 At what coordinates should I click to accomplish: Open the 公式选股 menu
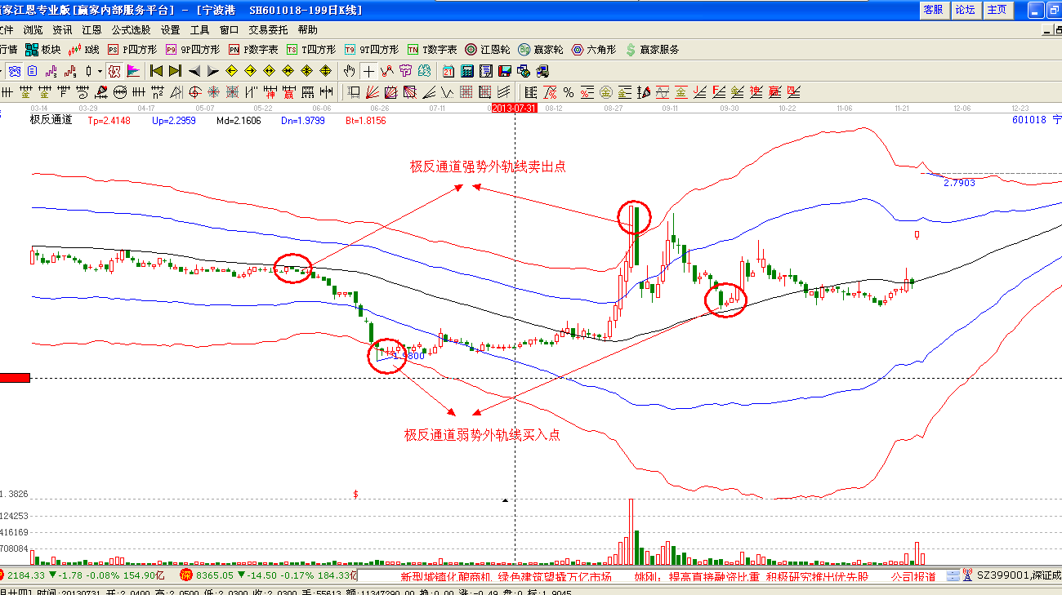point(131,29)
